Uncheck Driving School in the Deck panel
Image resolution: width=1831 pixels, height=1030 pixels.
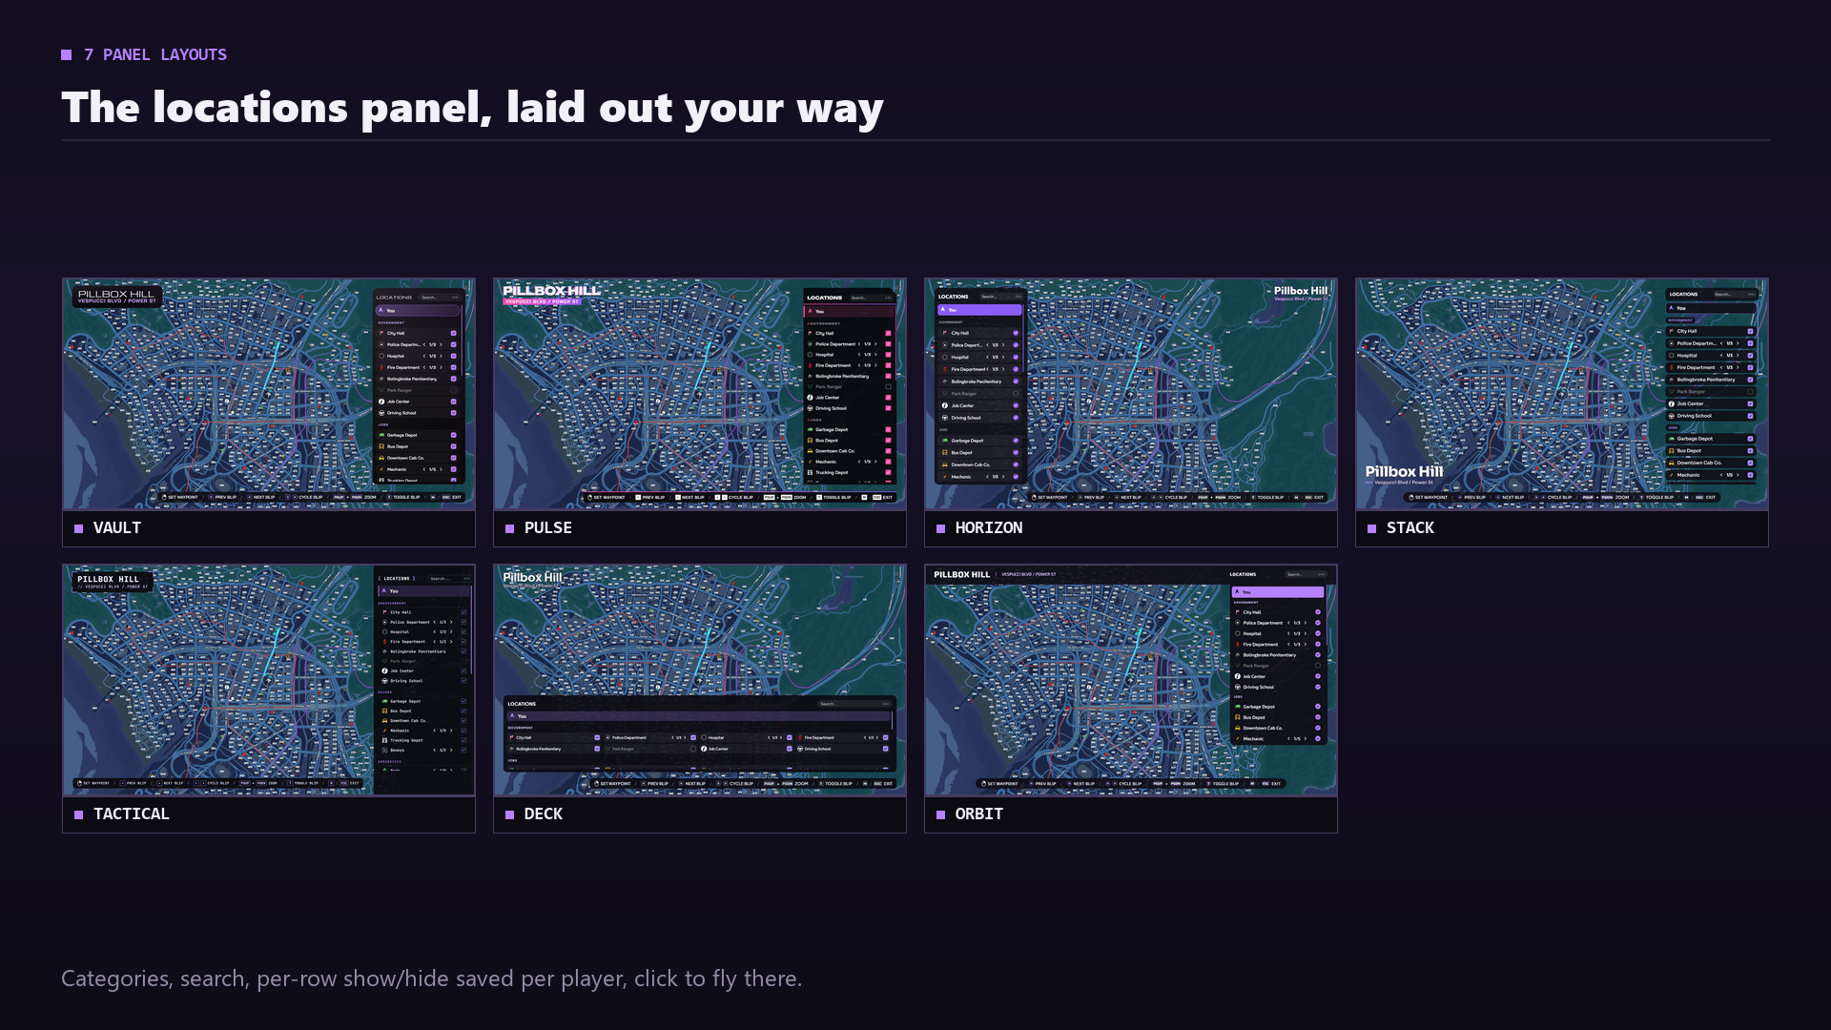click(x=885, y=749)
